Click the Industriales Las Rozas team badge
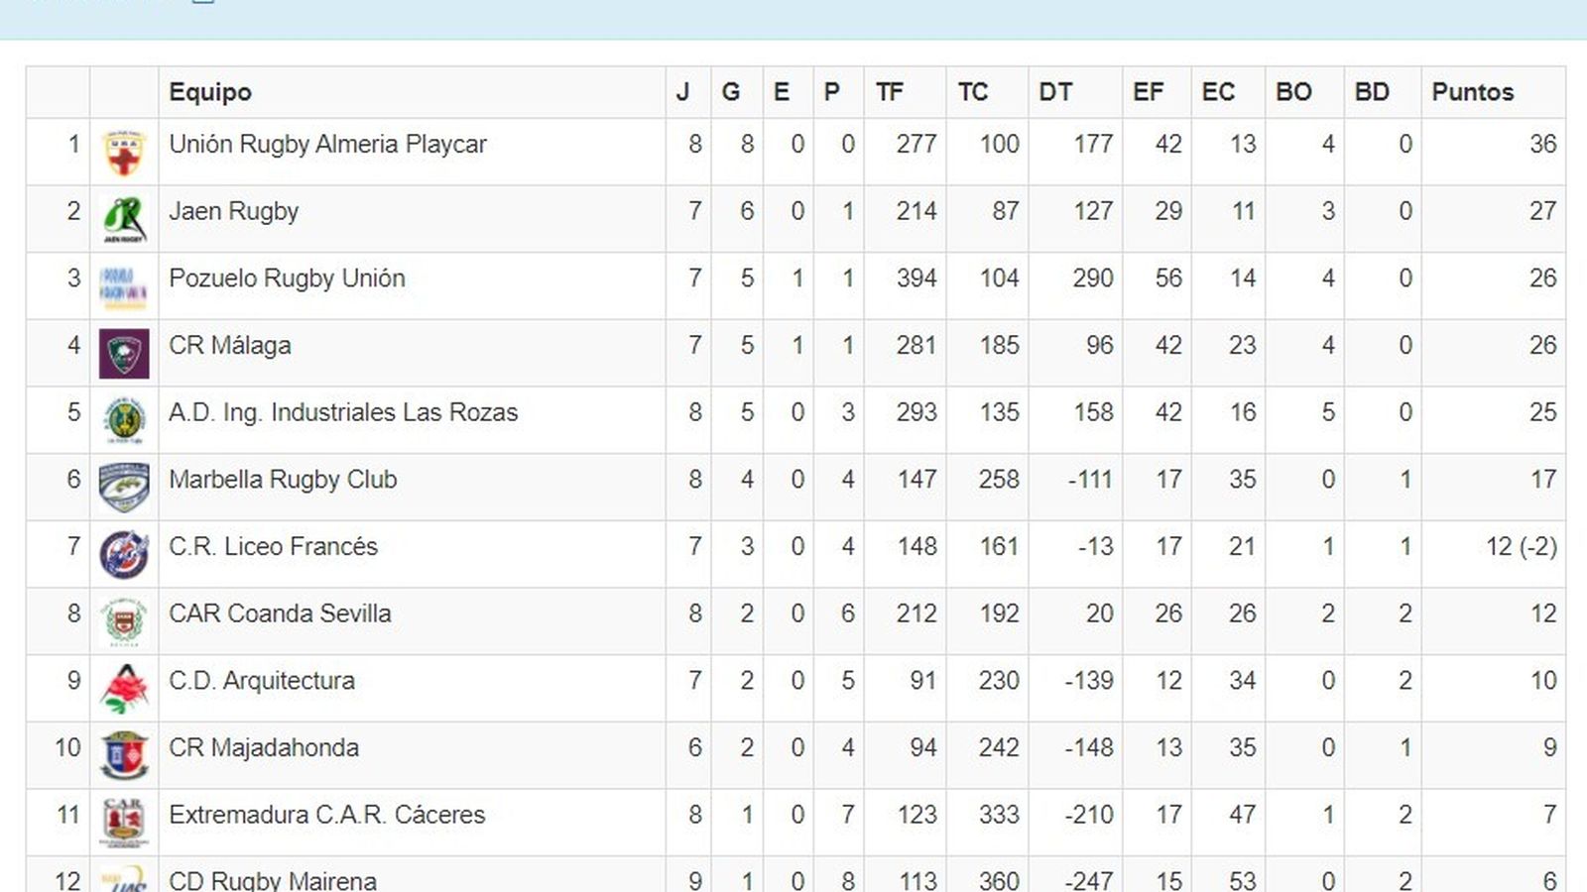The image size is (1587, 892). pyautogui.click(x=124, y=420)
